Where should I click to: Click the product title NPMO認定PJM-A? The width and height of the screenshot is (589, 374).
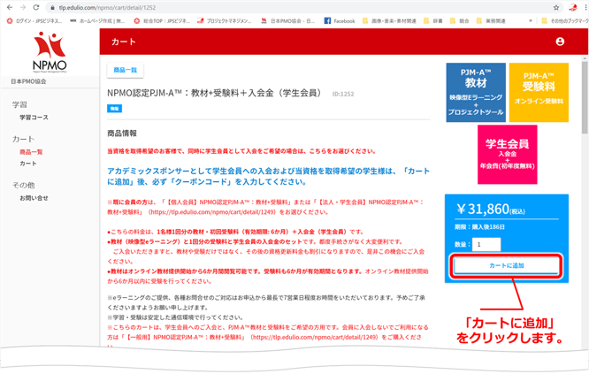pyautogui.click(x=214, y=93)
